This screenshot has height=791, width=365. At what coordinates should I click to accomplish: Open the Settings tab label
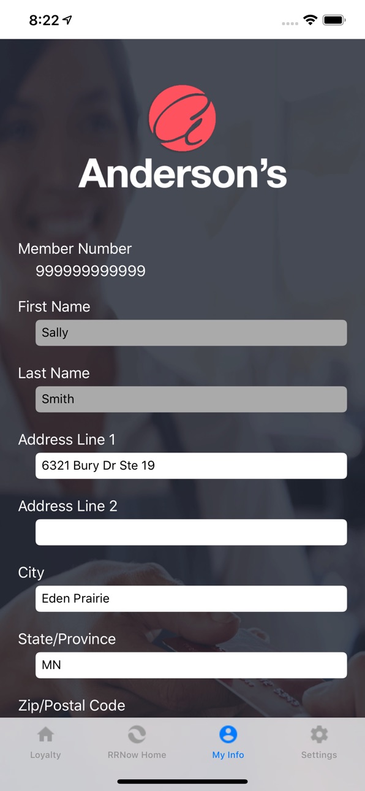[319, 755]
